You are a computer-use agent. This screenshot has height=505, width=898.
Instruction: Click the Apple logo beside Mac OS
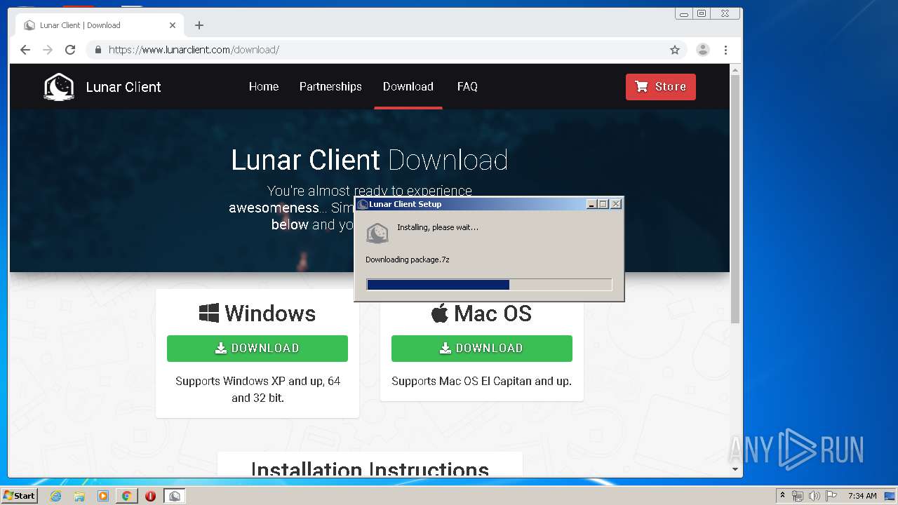[x=440, y=313]
